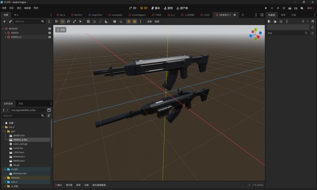Select the Rotate mode tool
Image resolution: width=317 pixels, height=190 pixels.
[68, 21]
